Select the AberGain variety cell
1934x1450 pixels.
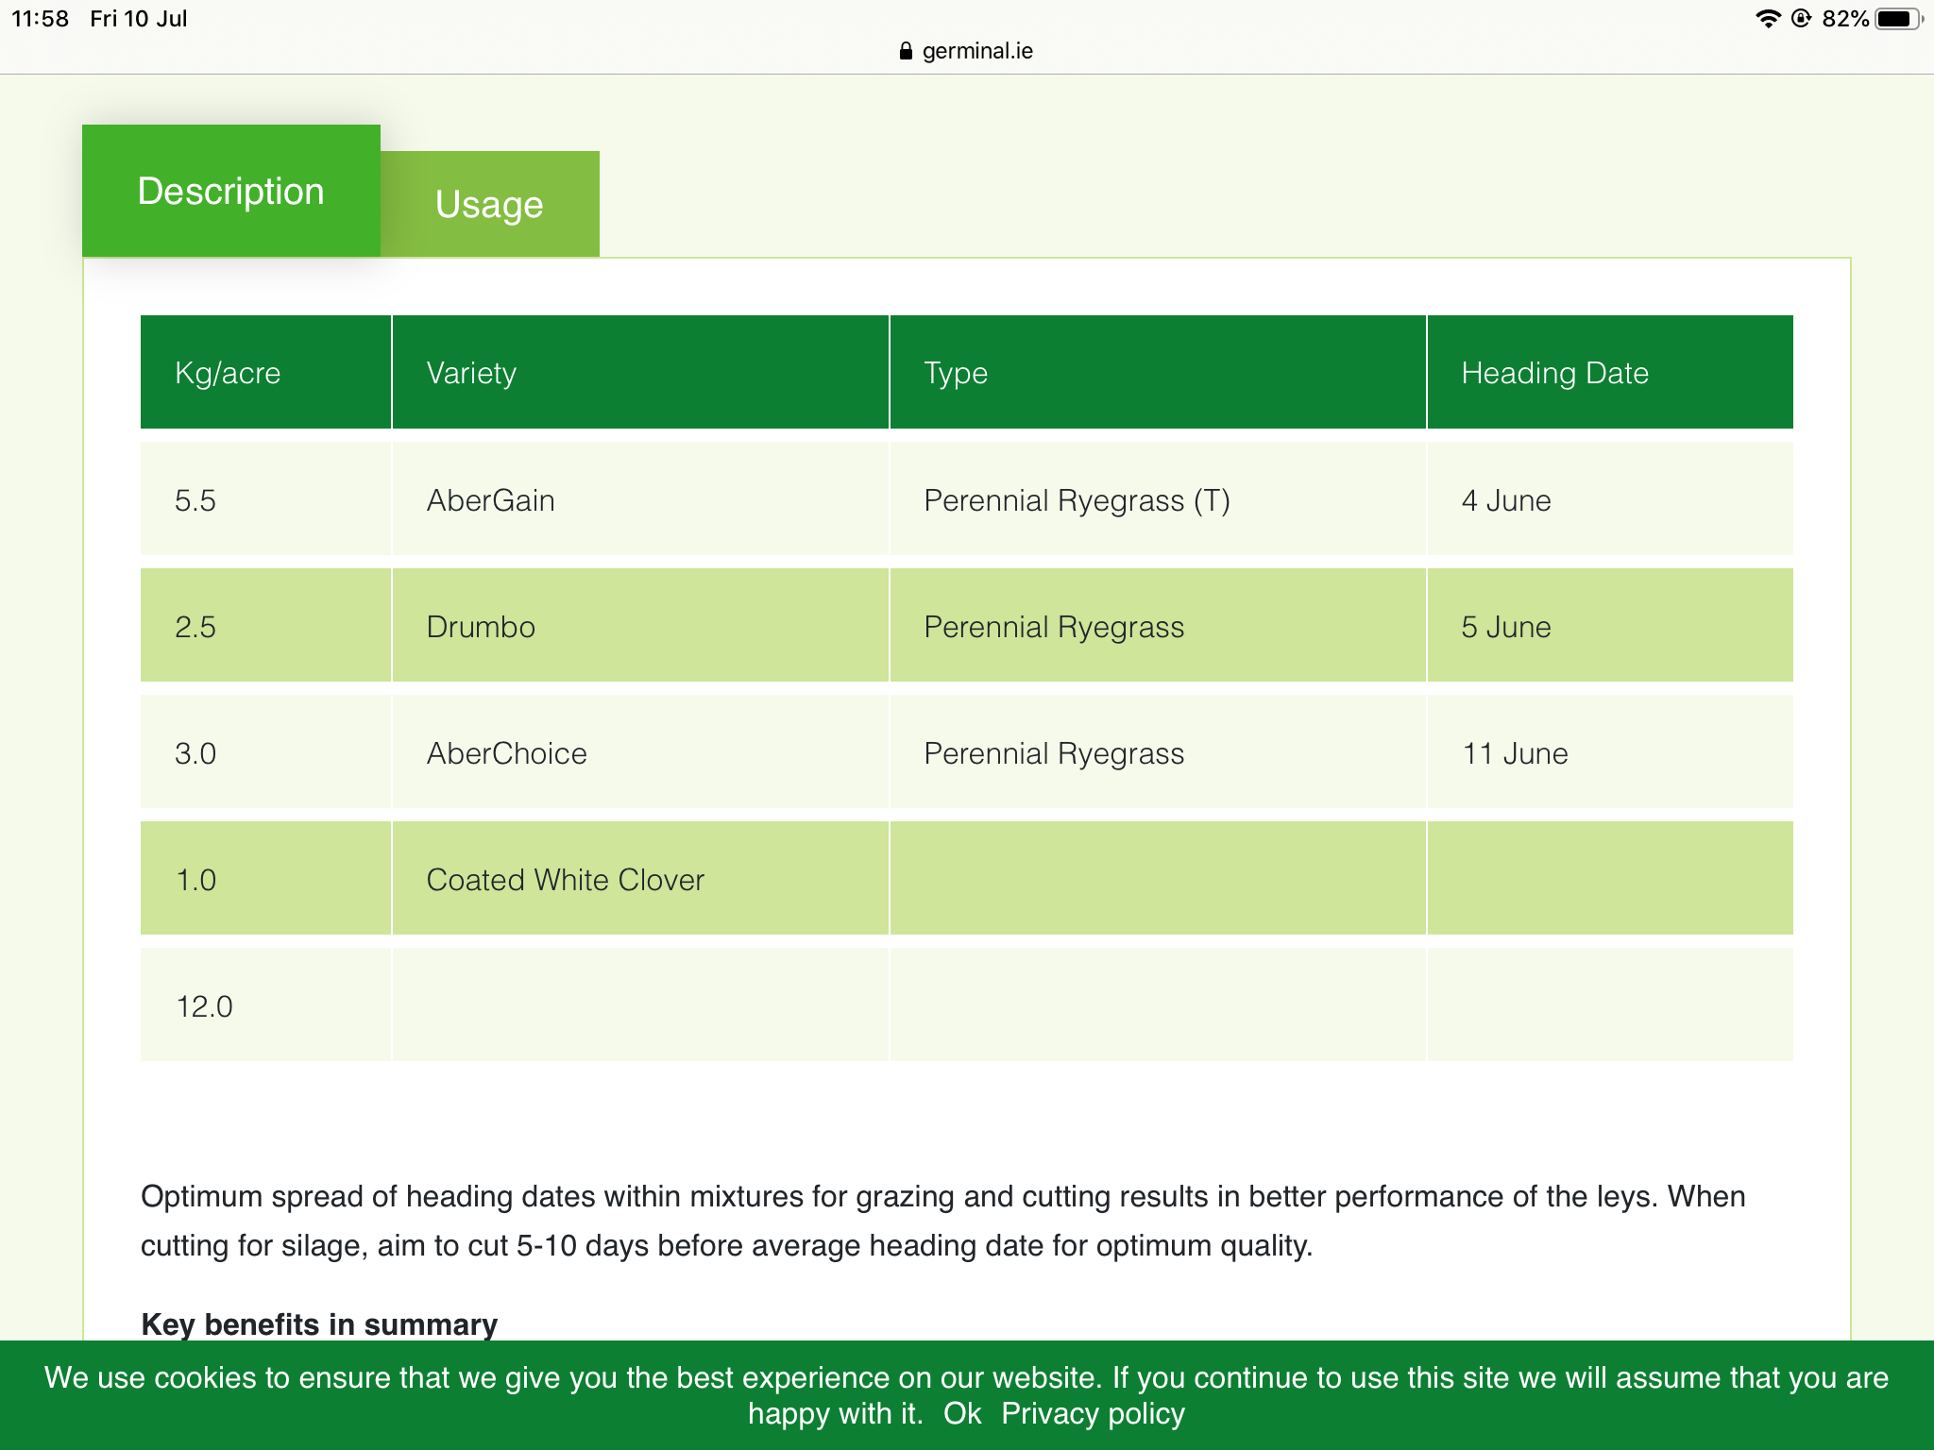491,500
